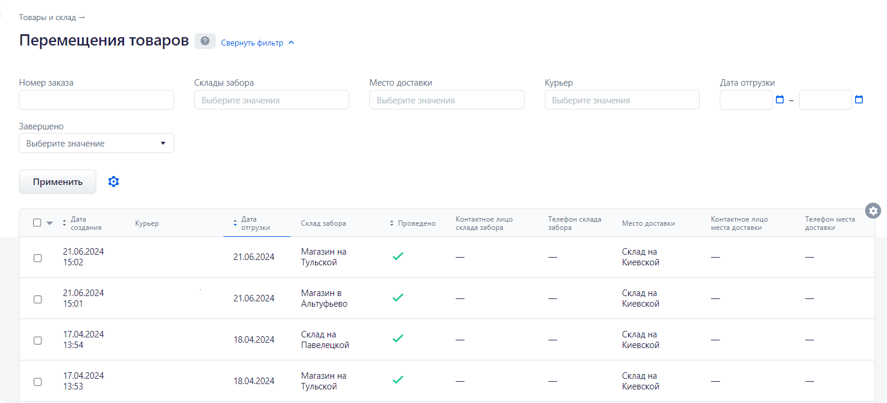
Task: Open the Курьер value selector
Action: click(622, 100)
